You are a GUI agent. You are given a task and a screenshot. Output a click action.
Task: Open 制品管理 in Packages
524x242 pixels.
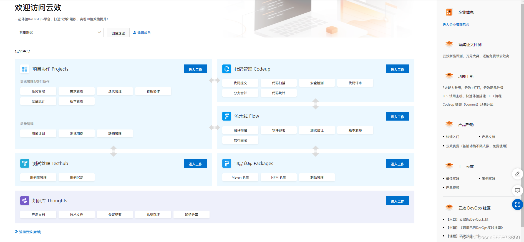(x=317, y=177)
